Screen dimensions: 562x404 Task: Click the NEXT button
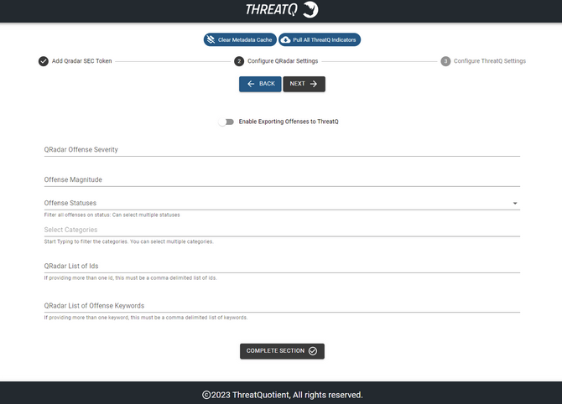pos(304,84)
